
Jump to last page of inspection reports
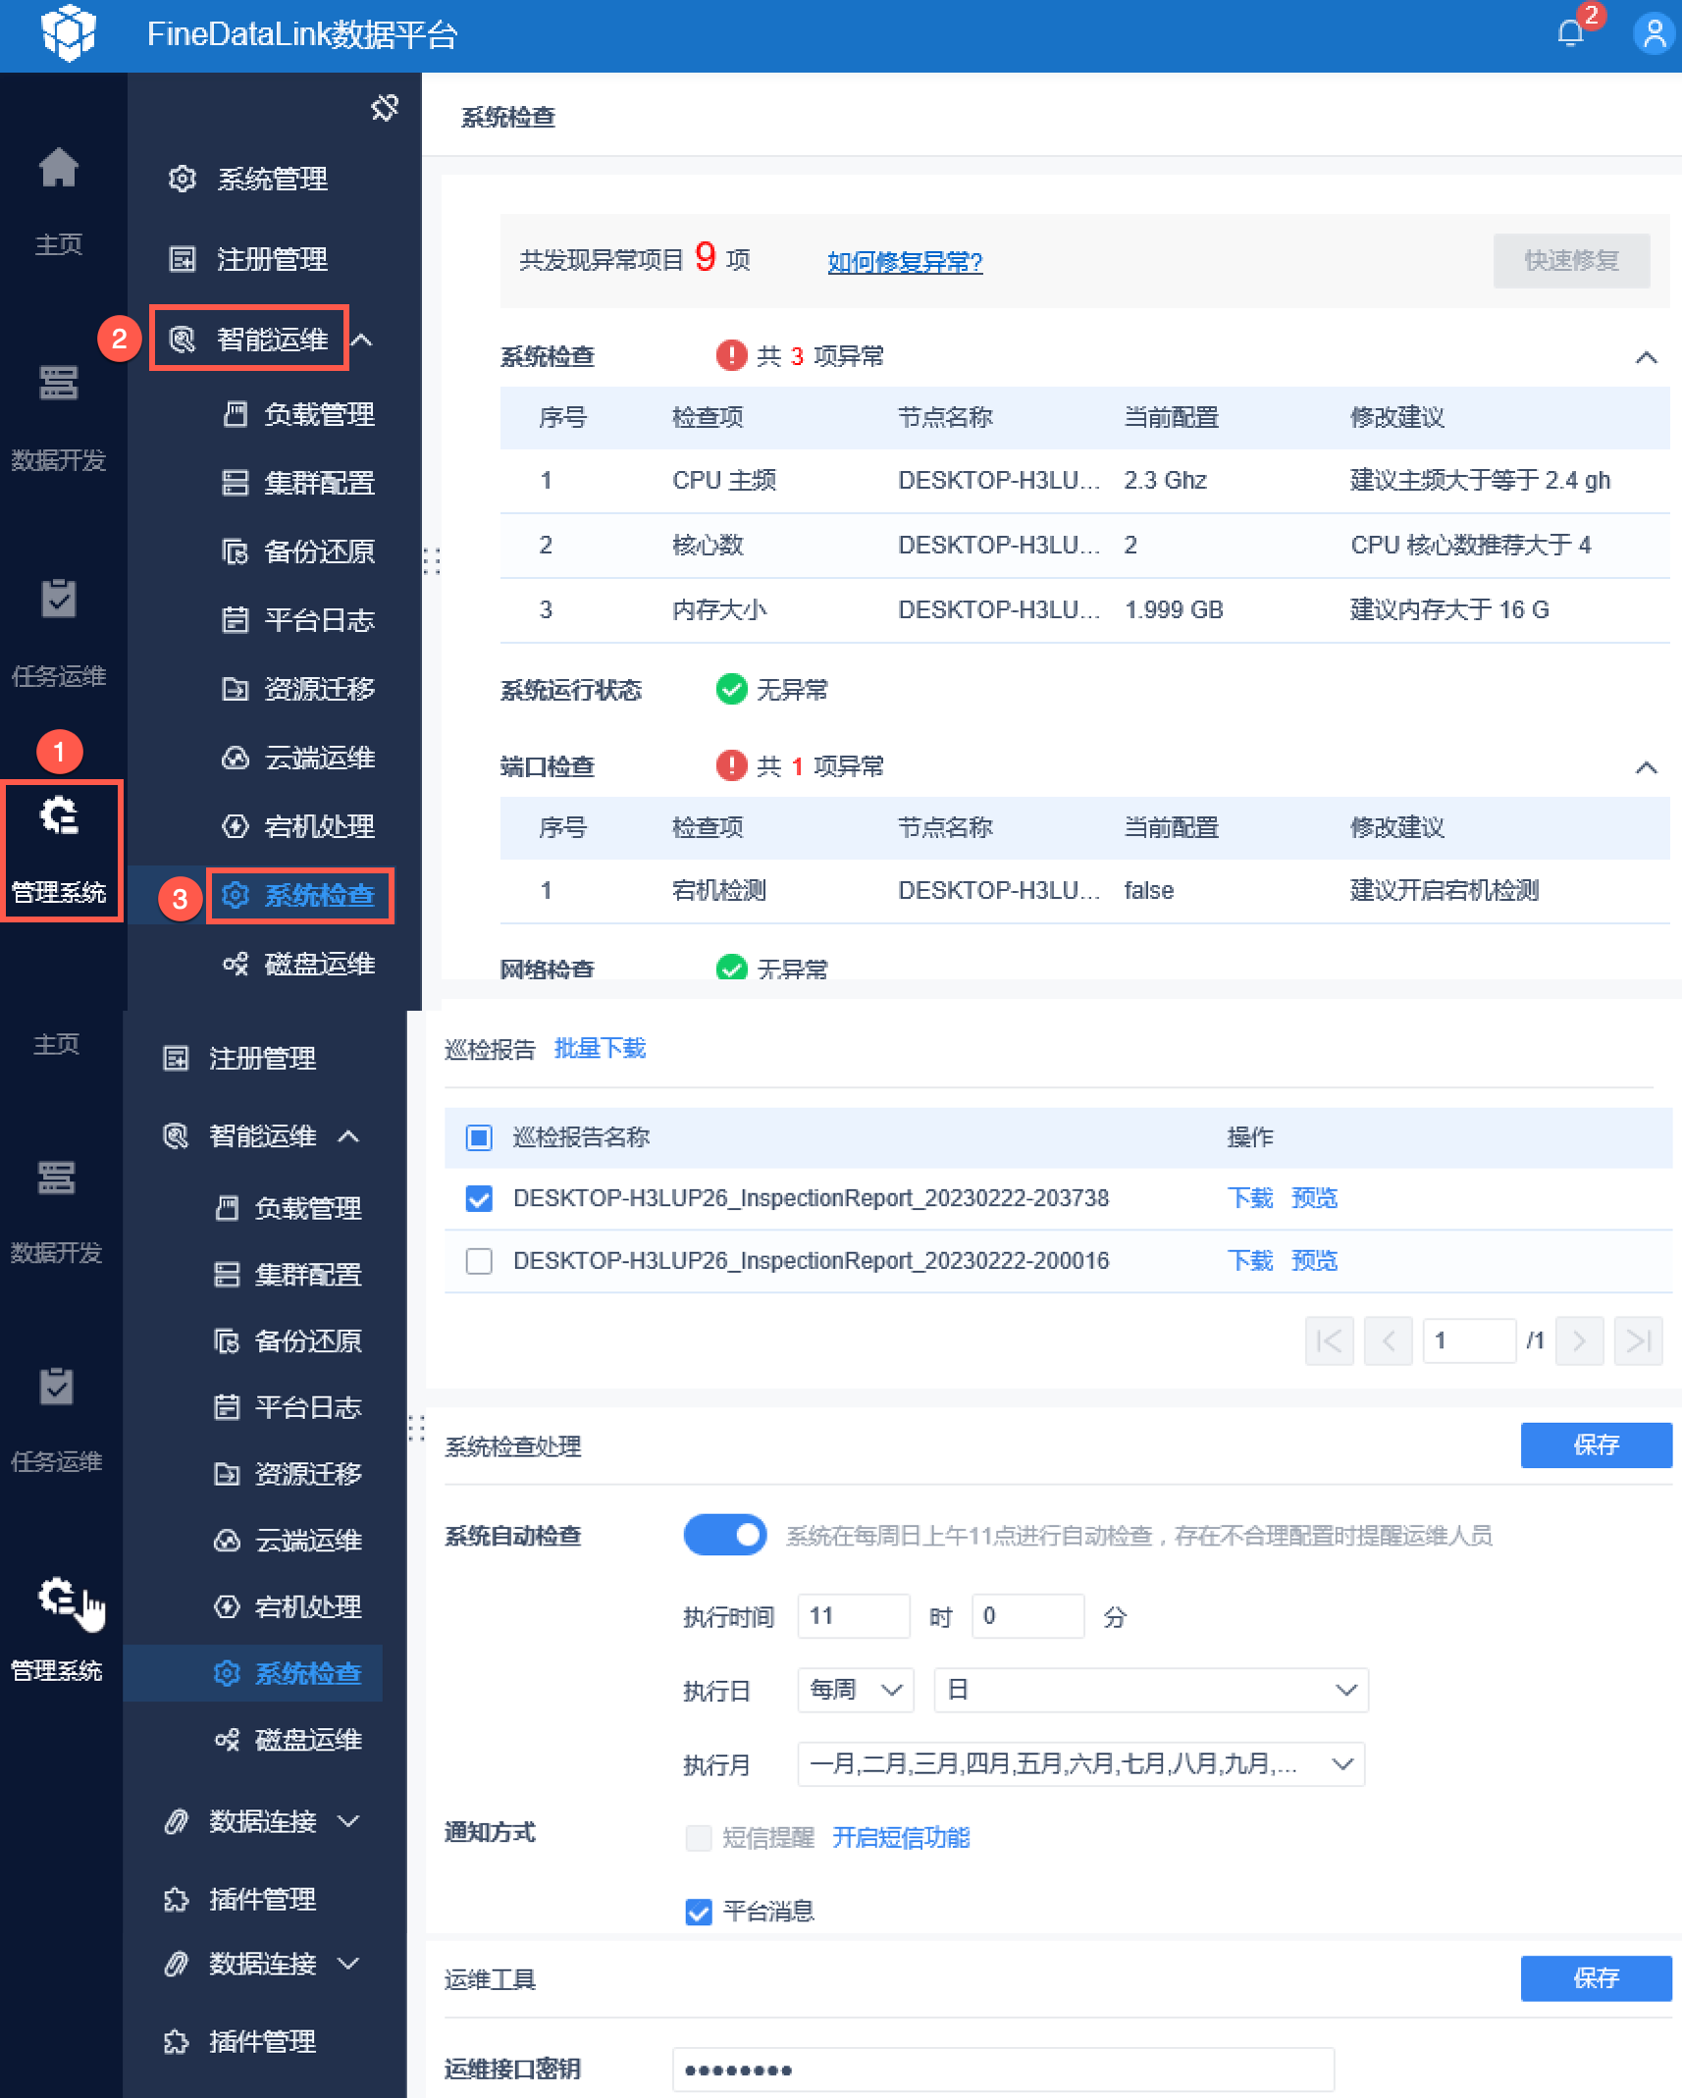click(x=1638, y=1340)
